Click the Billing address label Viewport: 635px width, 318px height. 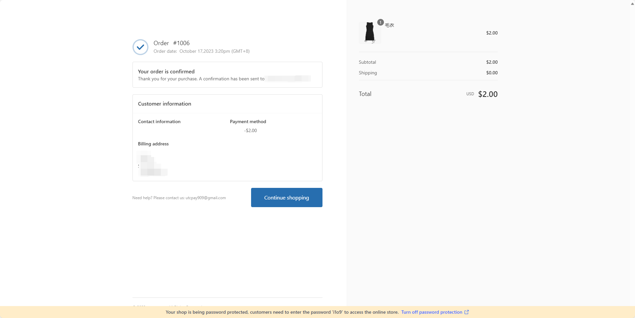point(153,144)
